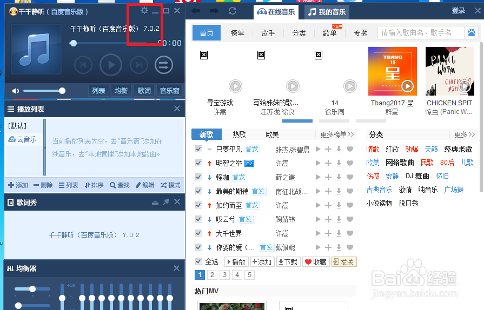
Task: Navigate forward in music window
Action: pyautogui.click(x=214, y=11)
